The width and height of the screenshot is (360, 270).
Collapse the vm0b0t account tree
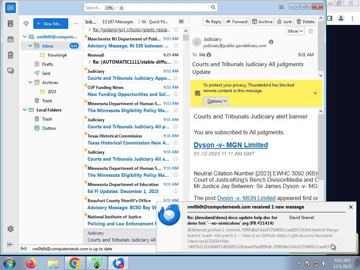click(25, 37)
